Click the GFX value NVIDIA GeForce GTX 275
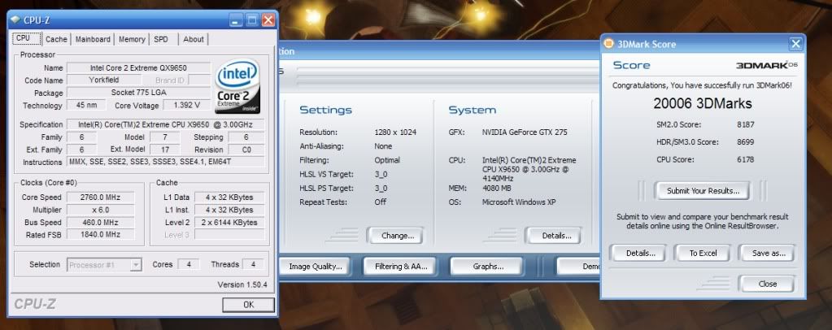The height and width of the screenshot is (330, 832). (x=525, y=132)
